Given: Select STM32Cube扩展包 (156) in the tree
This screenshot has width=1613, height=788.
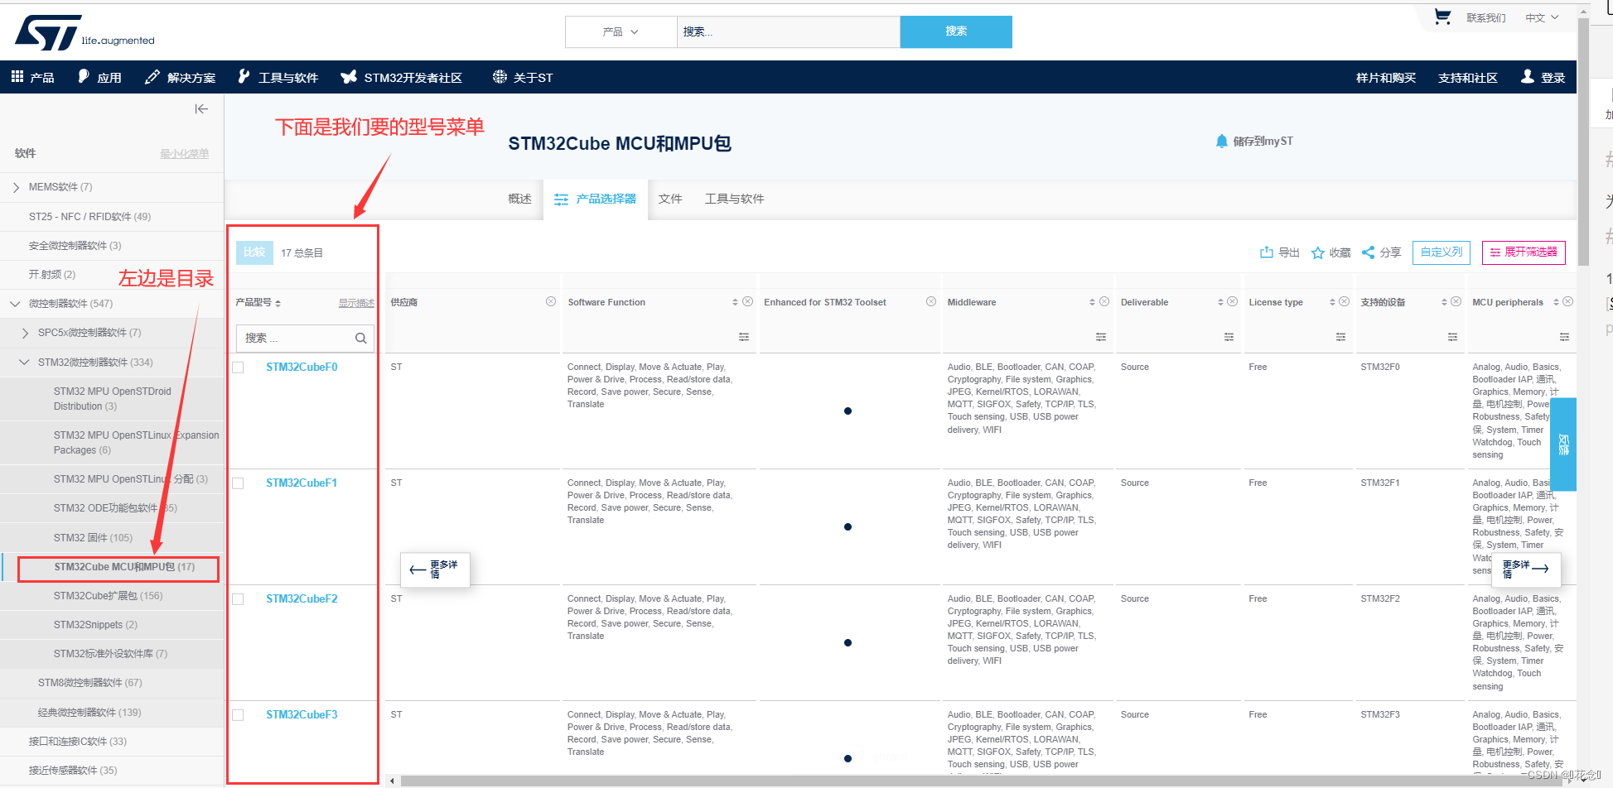Looking at the screenshot, I should pos(109,596).
